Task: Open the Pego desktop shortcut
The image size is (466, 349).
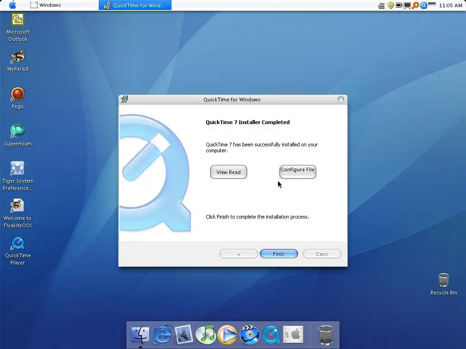Action: pyautogui.click(x=18, y=98)
